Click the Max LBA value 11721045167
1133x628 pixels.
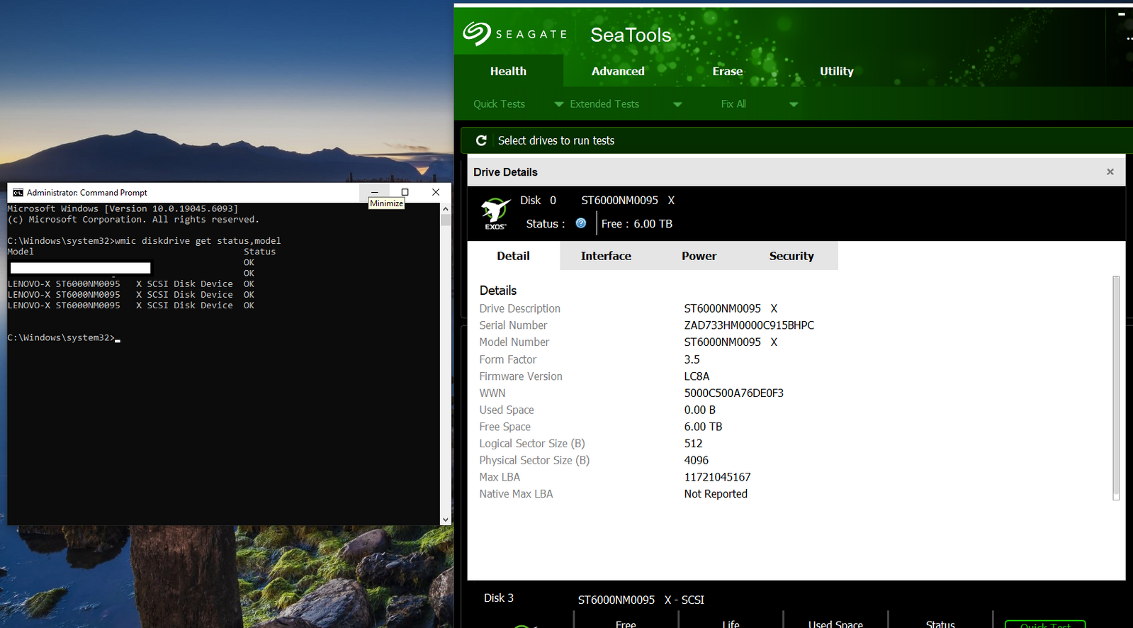(717, 477)
